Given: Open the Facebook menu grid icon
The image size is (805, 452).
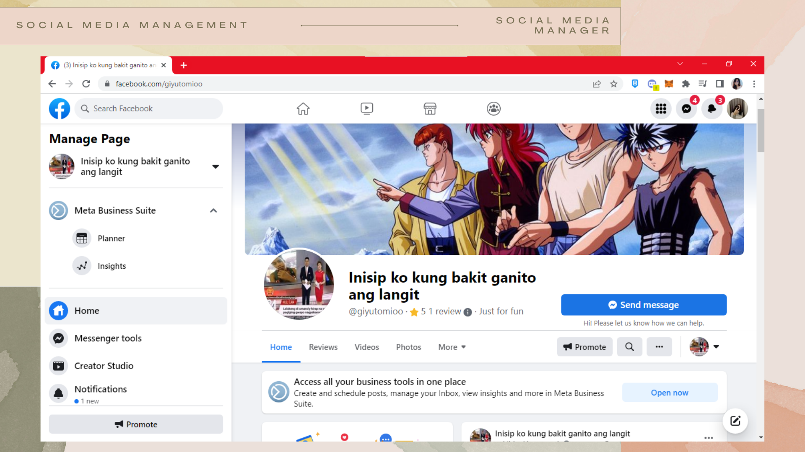Looking at the screenshot, I should [661, 109].
